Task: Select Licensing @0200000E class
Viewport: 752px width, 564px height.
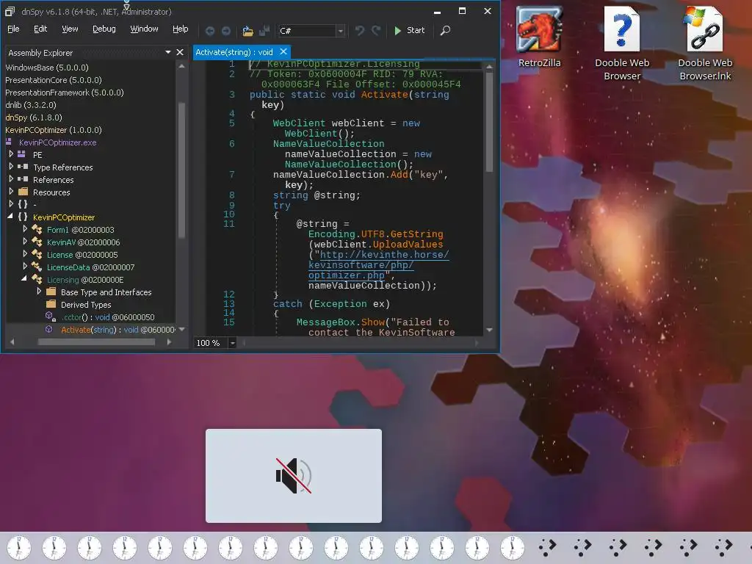Action: pos(85,280)
